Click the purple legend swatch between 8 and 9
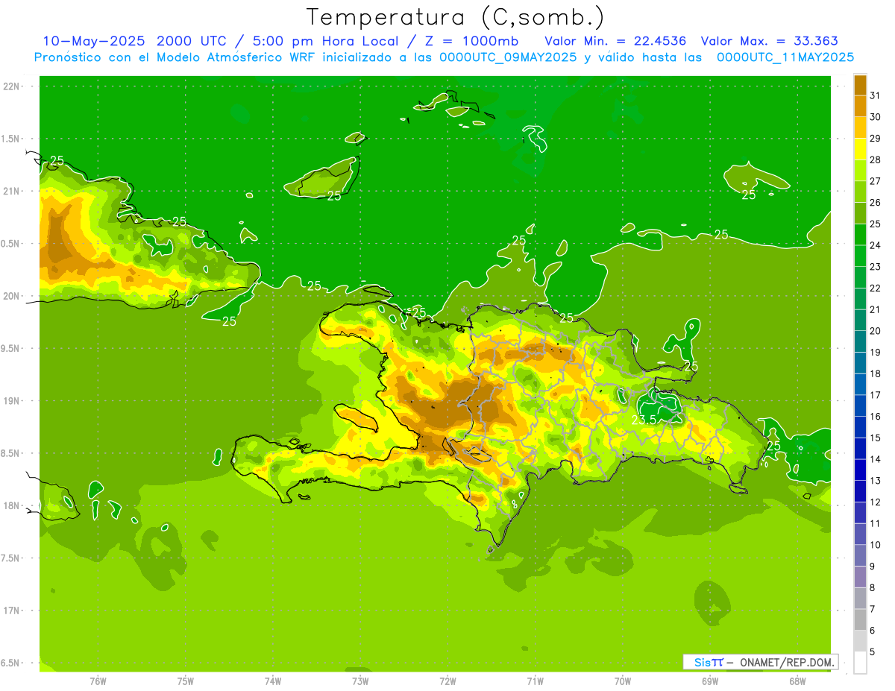895x691 pixels. pos(860,577)
